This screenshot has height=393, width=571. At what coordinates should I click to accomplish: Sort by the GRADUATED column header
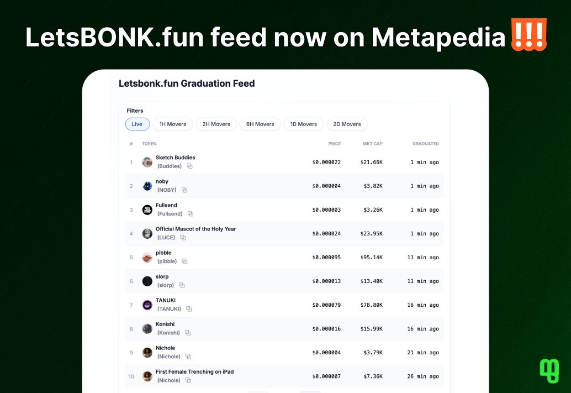[425, 143]
